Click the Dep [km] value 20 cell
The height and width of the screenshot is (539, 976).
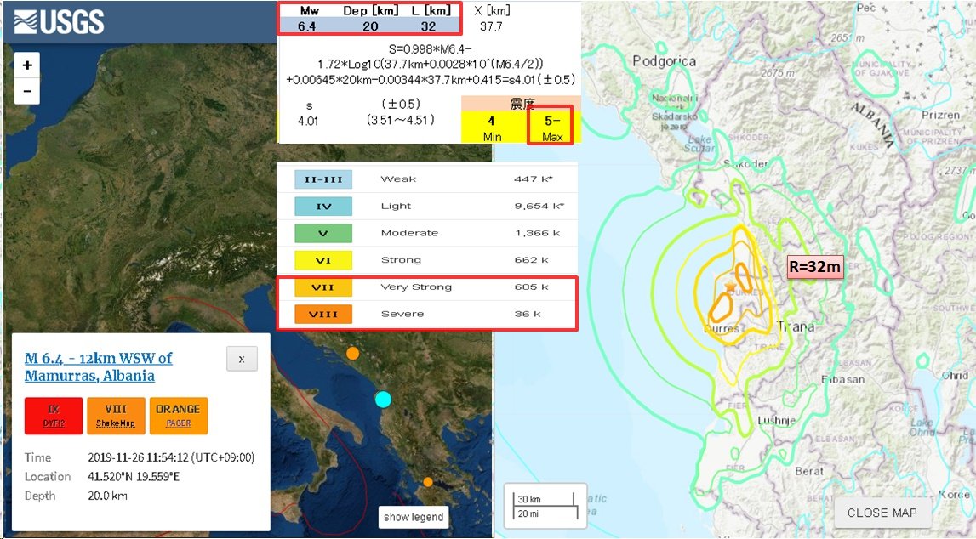[370, 26]
